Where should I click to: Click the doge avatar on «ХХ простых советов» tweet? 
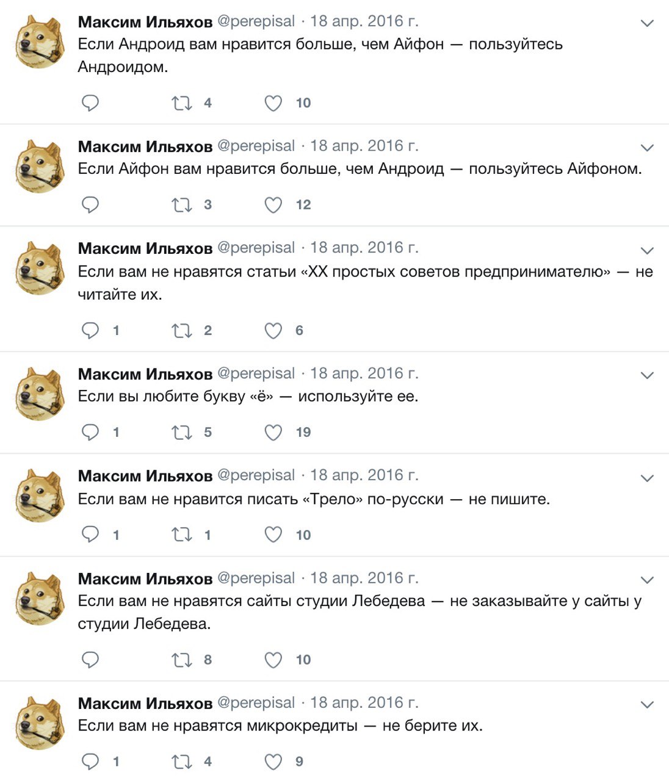40,269
